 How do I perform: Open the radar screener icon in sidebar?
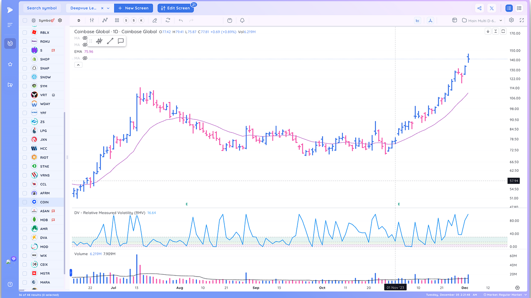coord(10,43)
